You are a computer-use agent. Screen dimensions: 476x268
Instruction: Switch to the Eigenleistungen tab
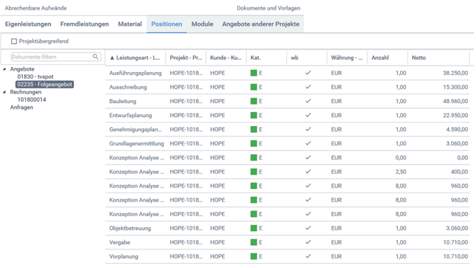tap(28, 24)
